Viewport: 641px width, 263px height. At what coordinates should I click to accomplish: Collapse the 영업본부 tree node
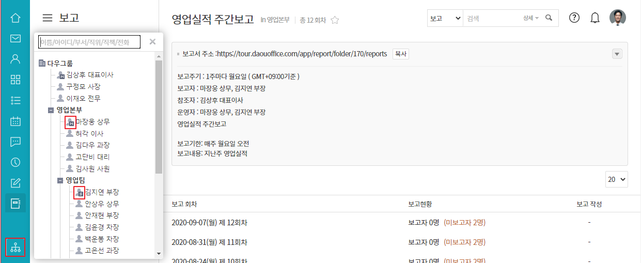click(51, 110)
